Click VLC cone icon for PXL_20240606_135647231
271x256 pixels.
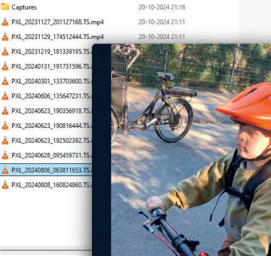pos(5,96)
